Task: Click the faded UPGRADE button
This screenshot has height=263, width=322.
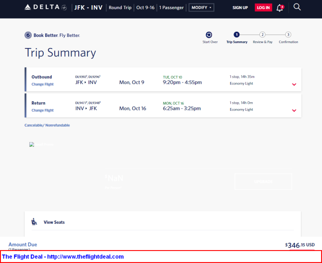Action: point(263,181)
